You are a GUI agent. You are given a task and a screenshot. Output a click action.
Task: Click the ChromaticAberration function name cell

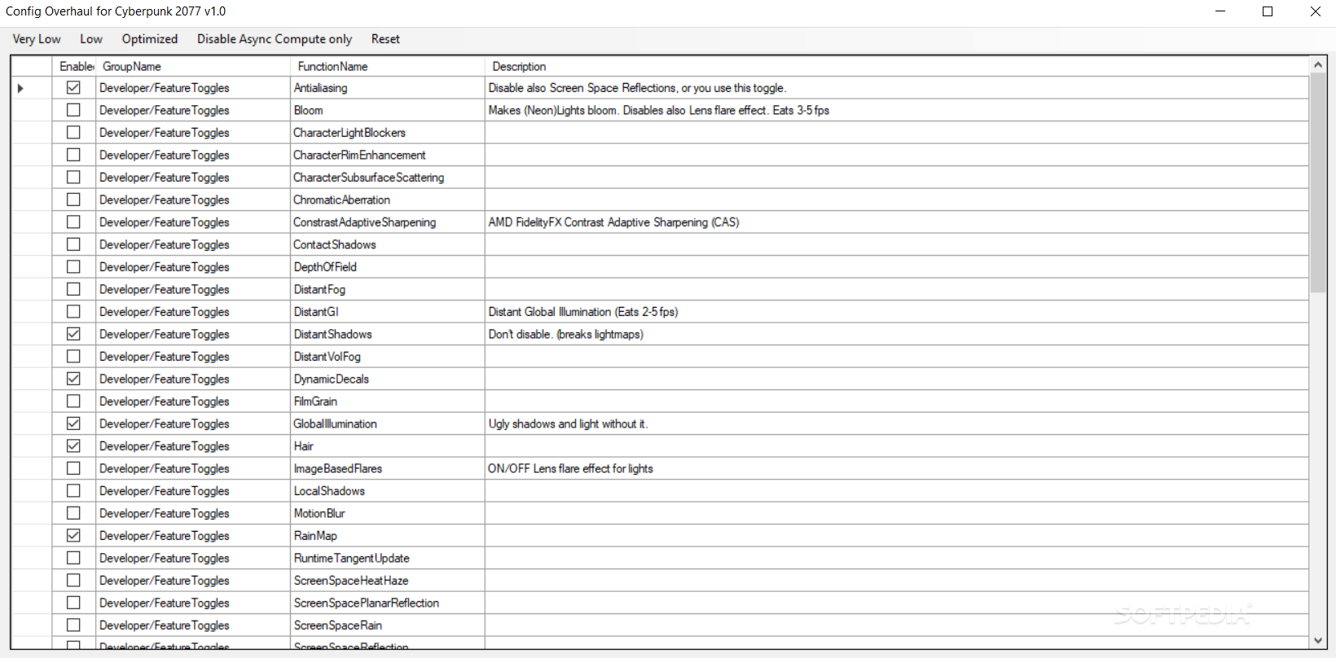387,200
